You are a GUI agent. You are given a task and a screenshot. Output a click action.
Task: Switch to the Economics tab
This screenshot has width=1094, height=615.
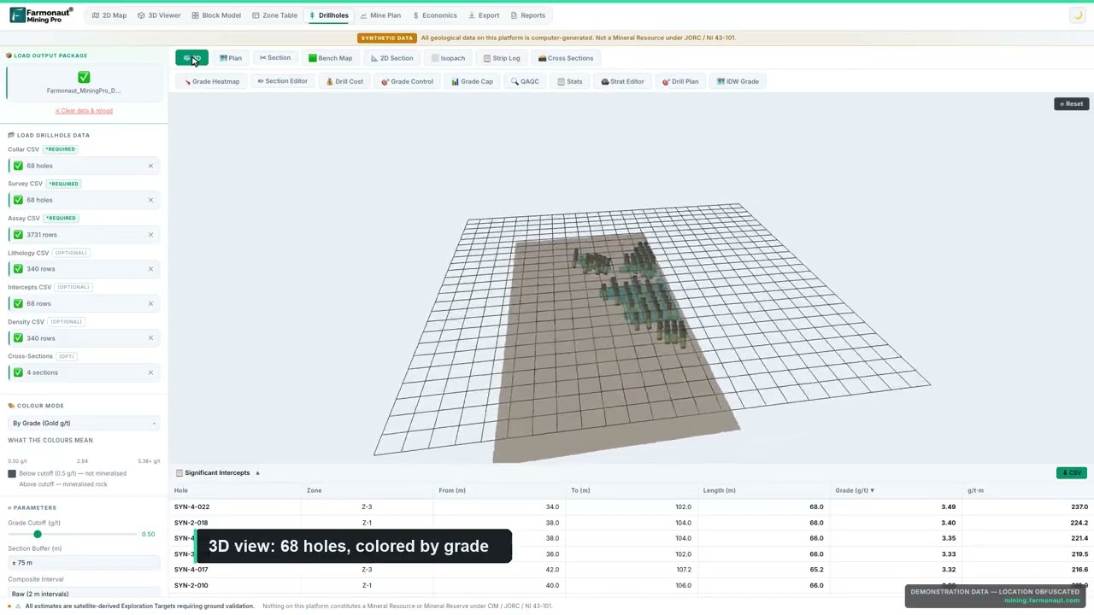434,15
